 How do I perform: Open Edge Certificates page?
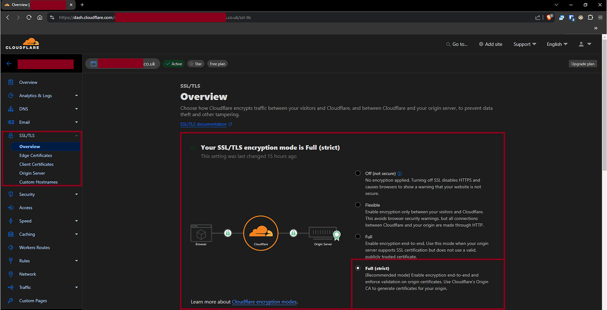tap(36, 155)
